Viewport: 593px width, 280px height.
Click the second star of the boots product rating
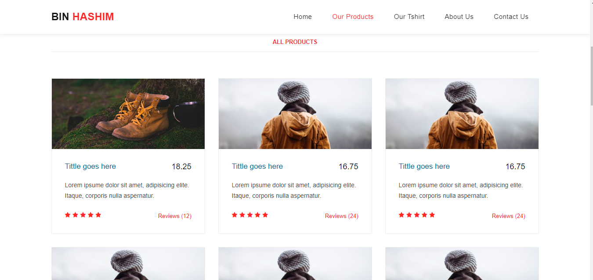coord(75,215)
